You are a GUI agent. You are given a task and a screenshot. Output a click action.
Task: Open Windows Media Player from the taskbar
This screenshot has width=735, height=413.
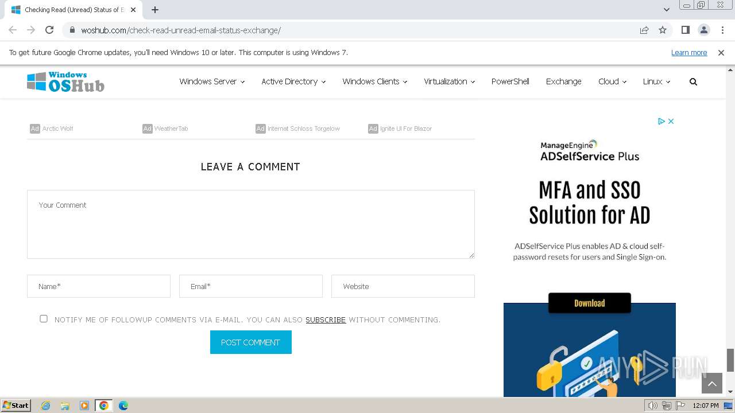tap(84, 406)
